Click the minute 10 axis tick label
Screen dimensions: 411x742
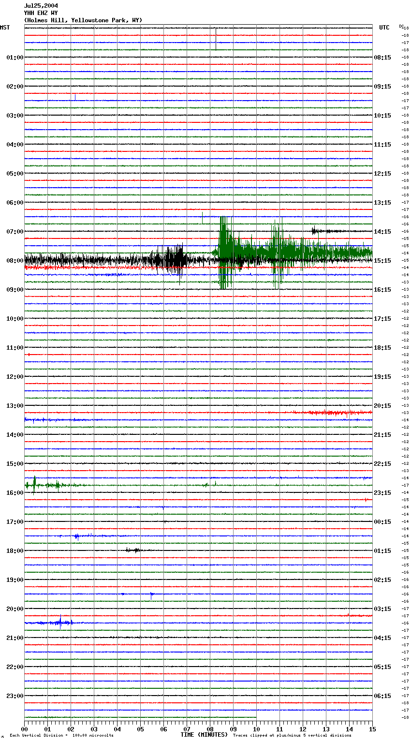click(256, 729)
